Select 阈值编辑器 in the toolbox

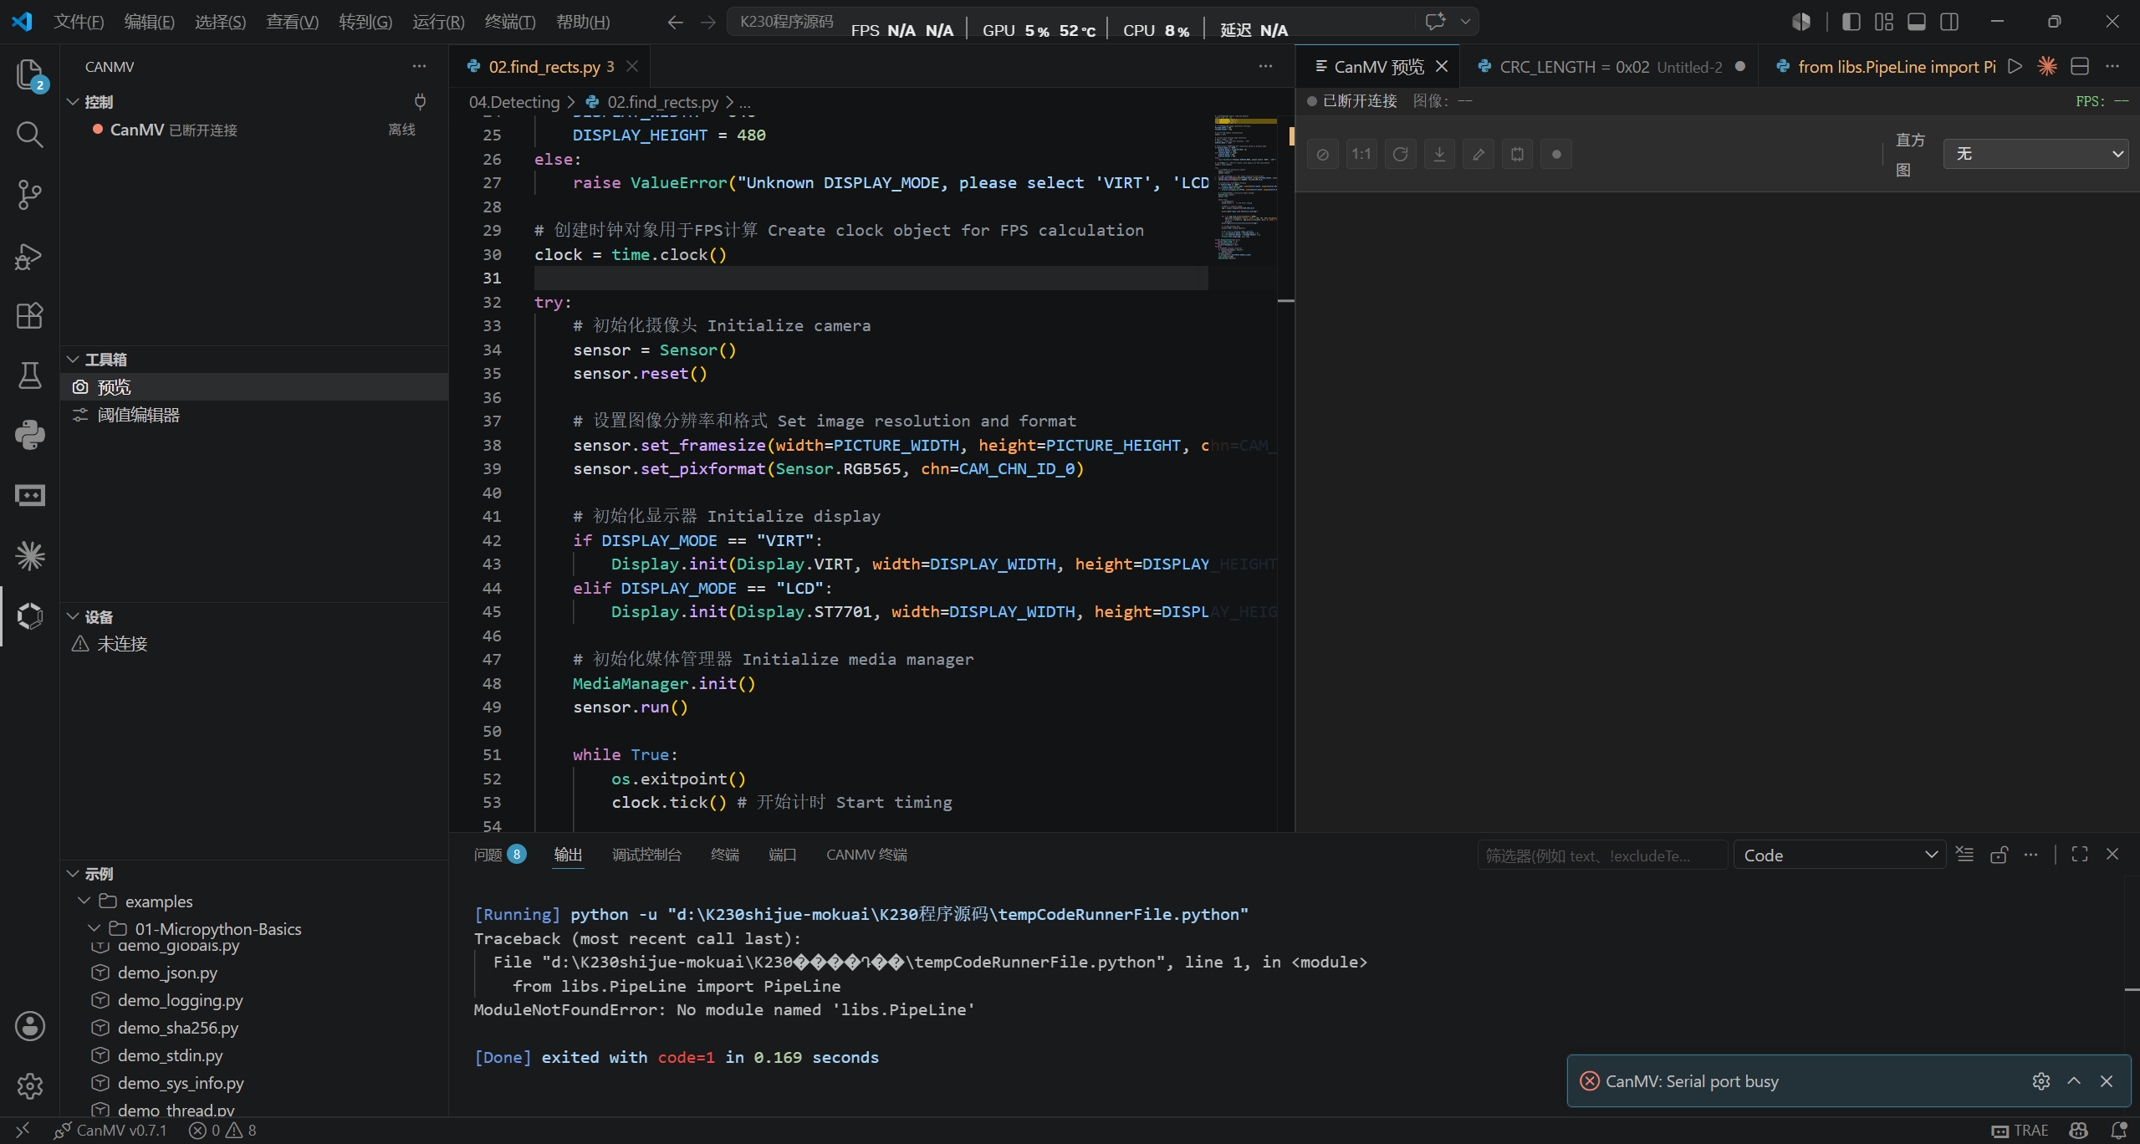[x=139, y=415]
